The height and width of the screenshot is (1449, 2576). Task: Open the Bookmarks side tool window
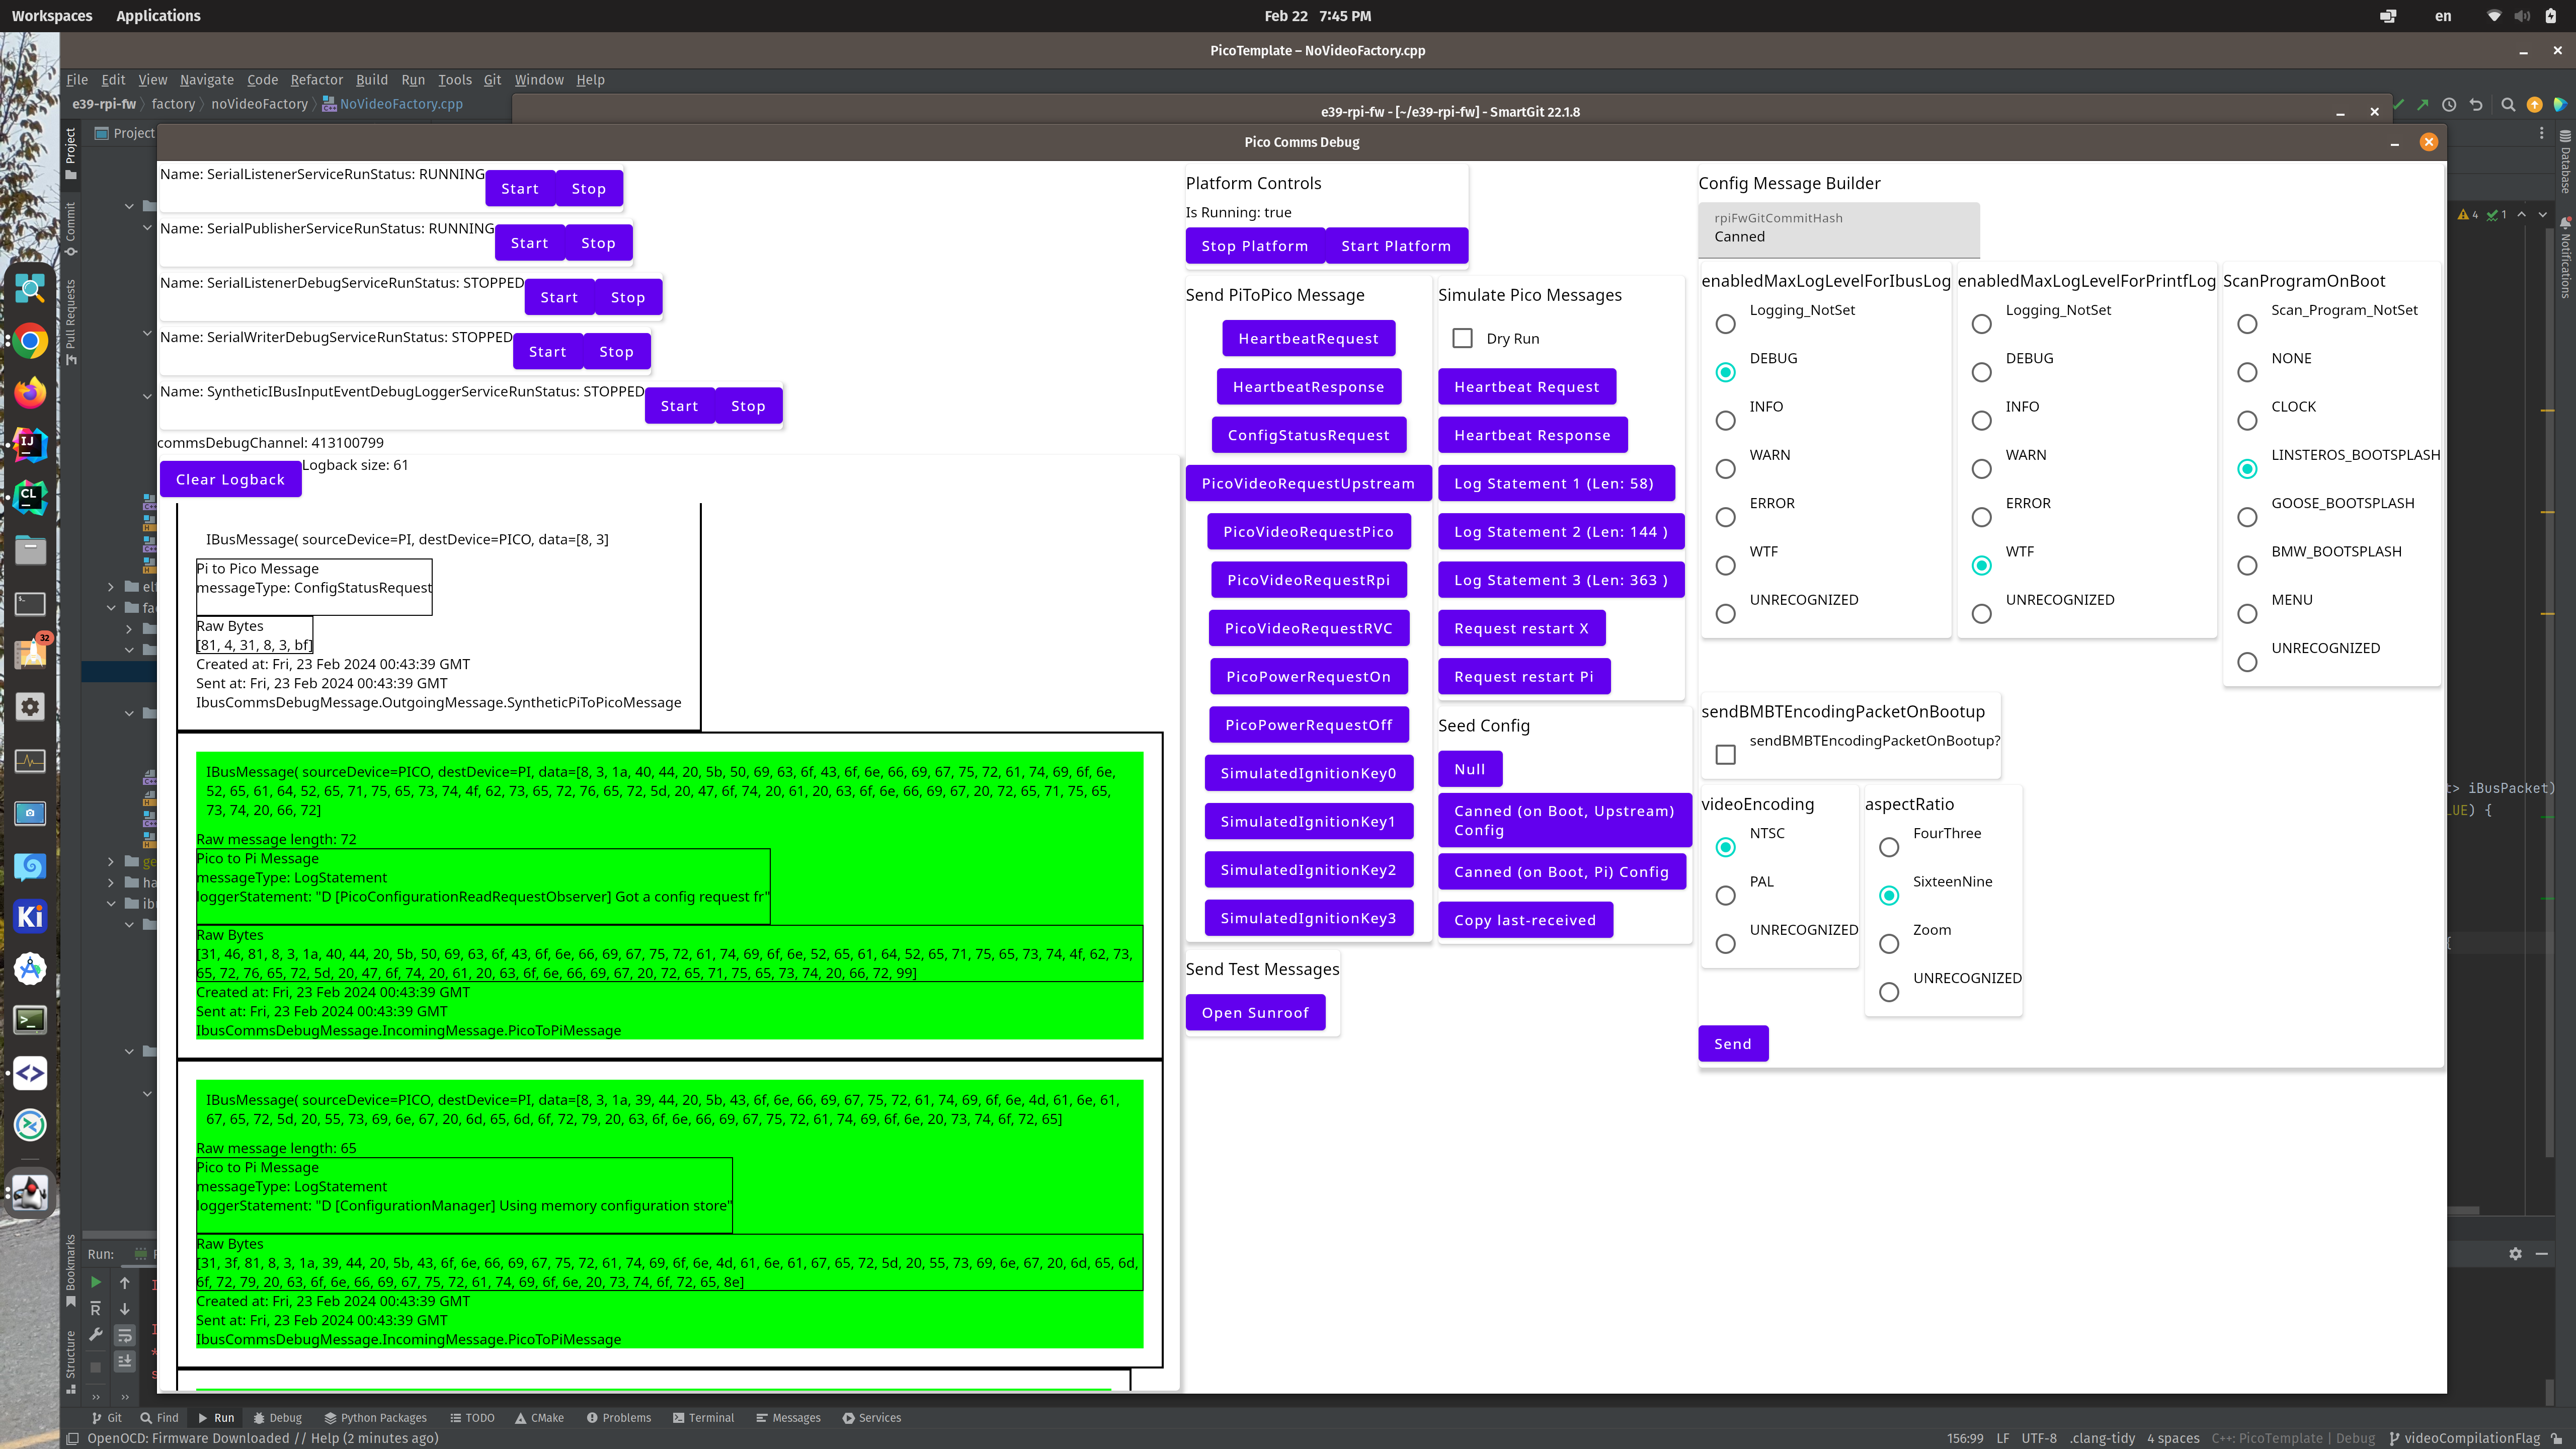coord(70,1270)
